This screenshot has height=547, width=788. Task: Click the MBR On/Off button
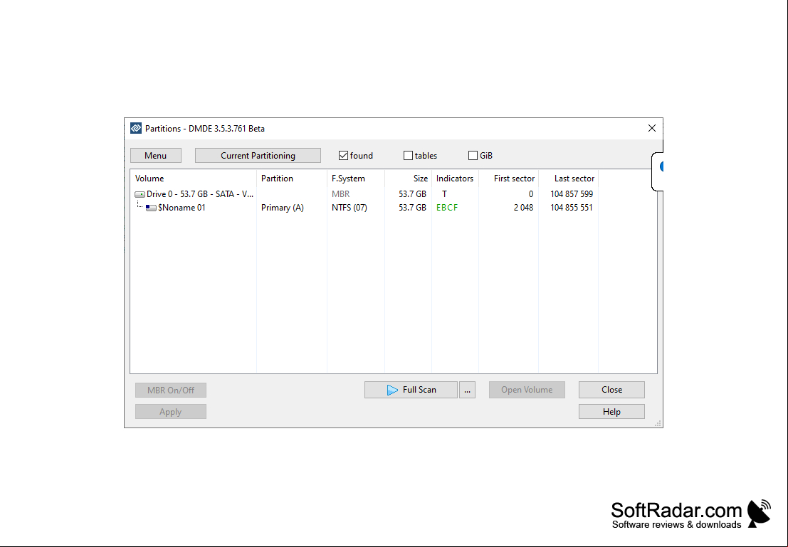pyautogui.click(x=171, y=391)
